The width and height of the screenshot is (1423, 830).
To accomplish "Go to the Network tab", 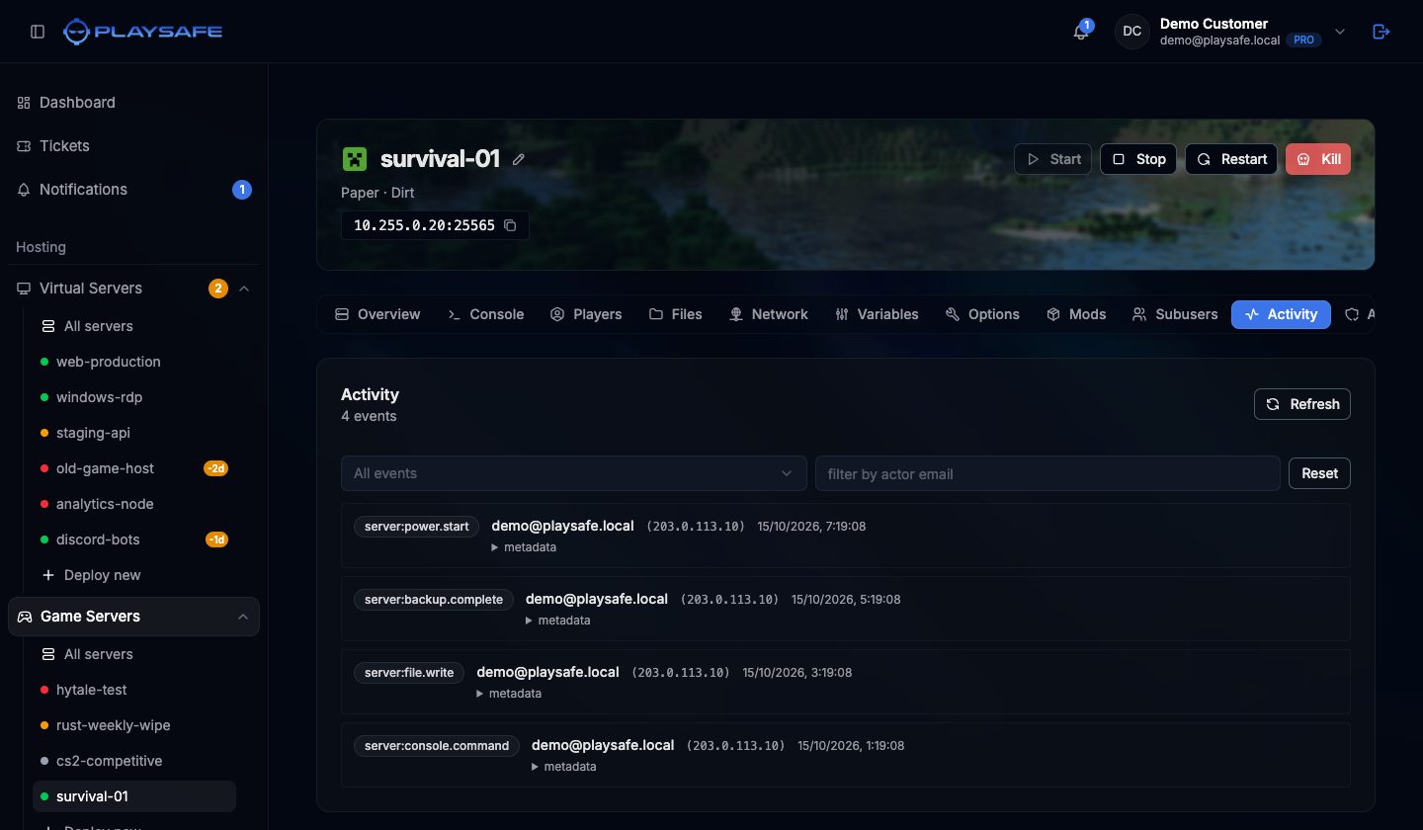I will (x=768, y=314).
